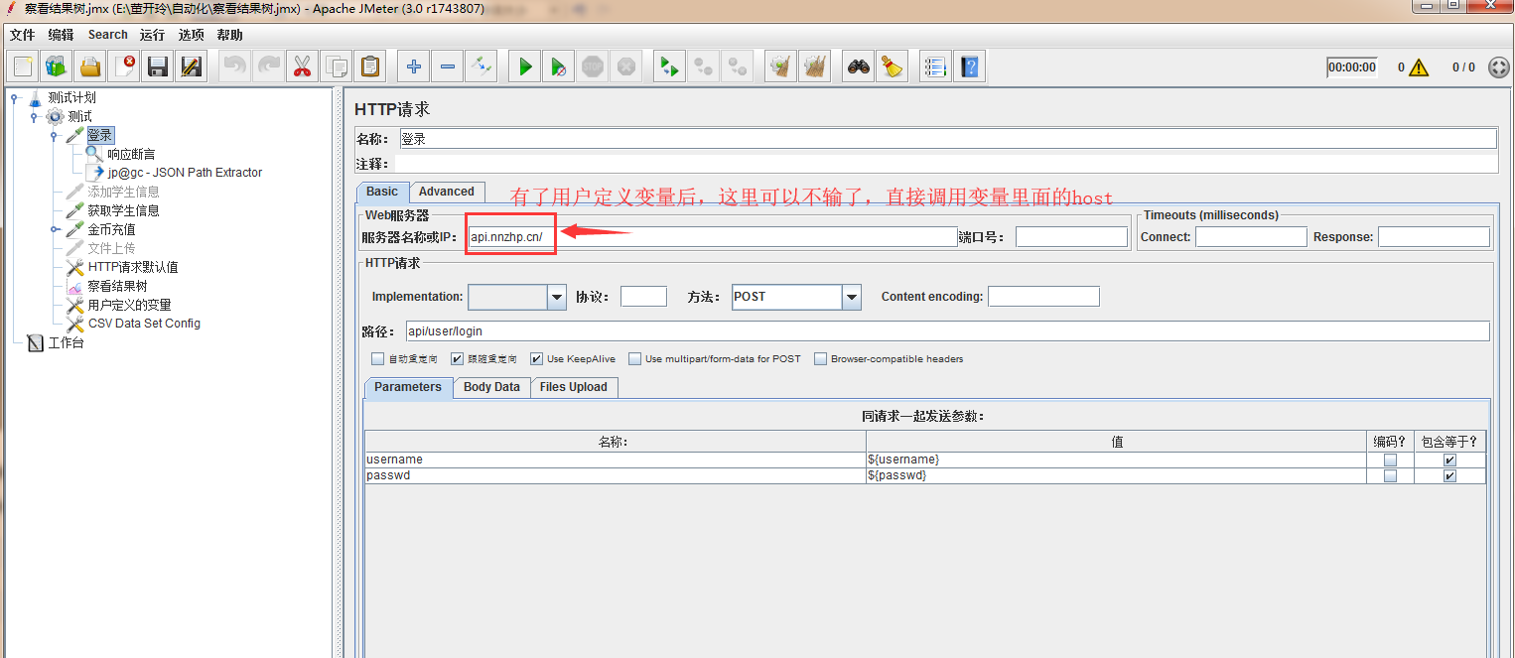Select HTTP请求默认值 in the tree
Viewport: 1515px width, 658px height.
tap(133, 267)
